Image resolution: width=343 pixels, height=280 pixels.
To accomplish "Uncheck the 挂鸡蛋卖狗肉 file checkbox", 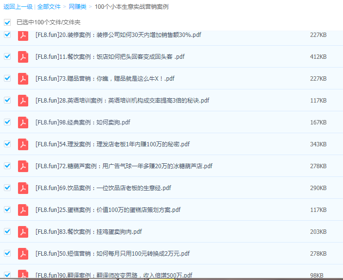I will pyautogui.click(x=7, y=231).
